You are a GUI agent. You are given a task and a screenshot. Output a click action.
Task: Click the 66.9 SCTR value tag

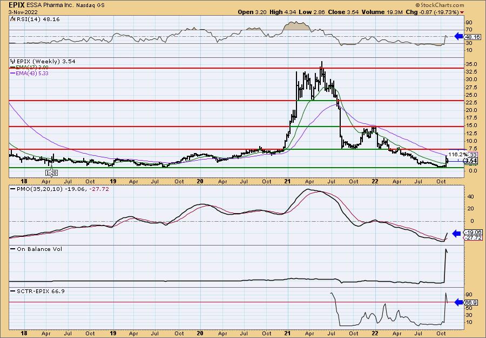pyautogui.click(x=471, y=303)
